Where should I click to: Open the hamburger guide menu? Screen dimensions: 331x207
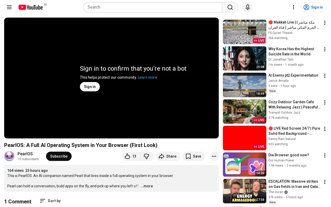[x=9, y=7]
